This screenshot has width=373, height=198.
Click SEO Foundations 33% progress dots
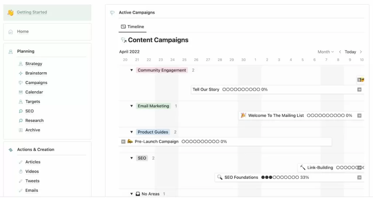tap(280, 177)
